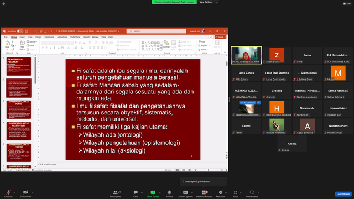Switch to the Insert tab
354x199 pixels.
[x=22, y=37]
